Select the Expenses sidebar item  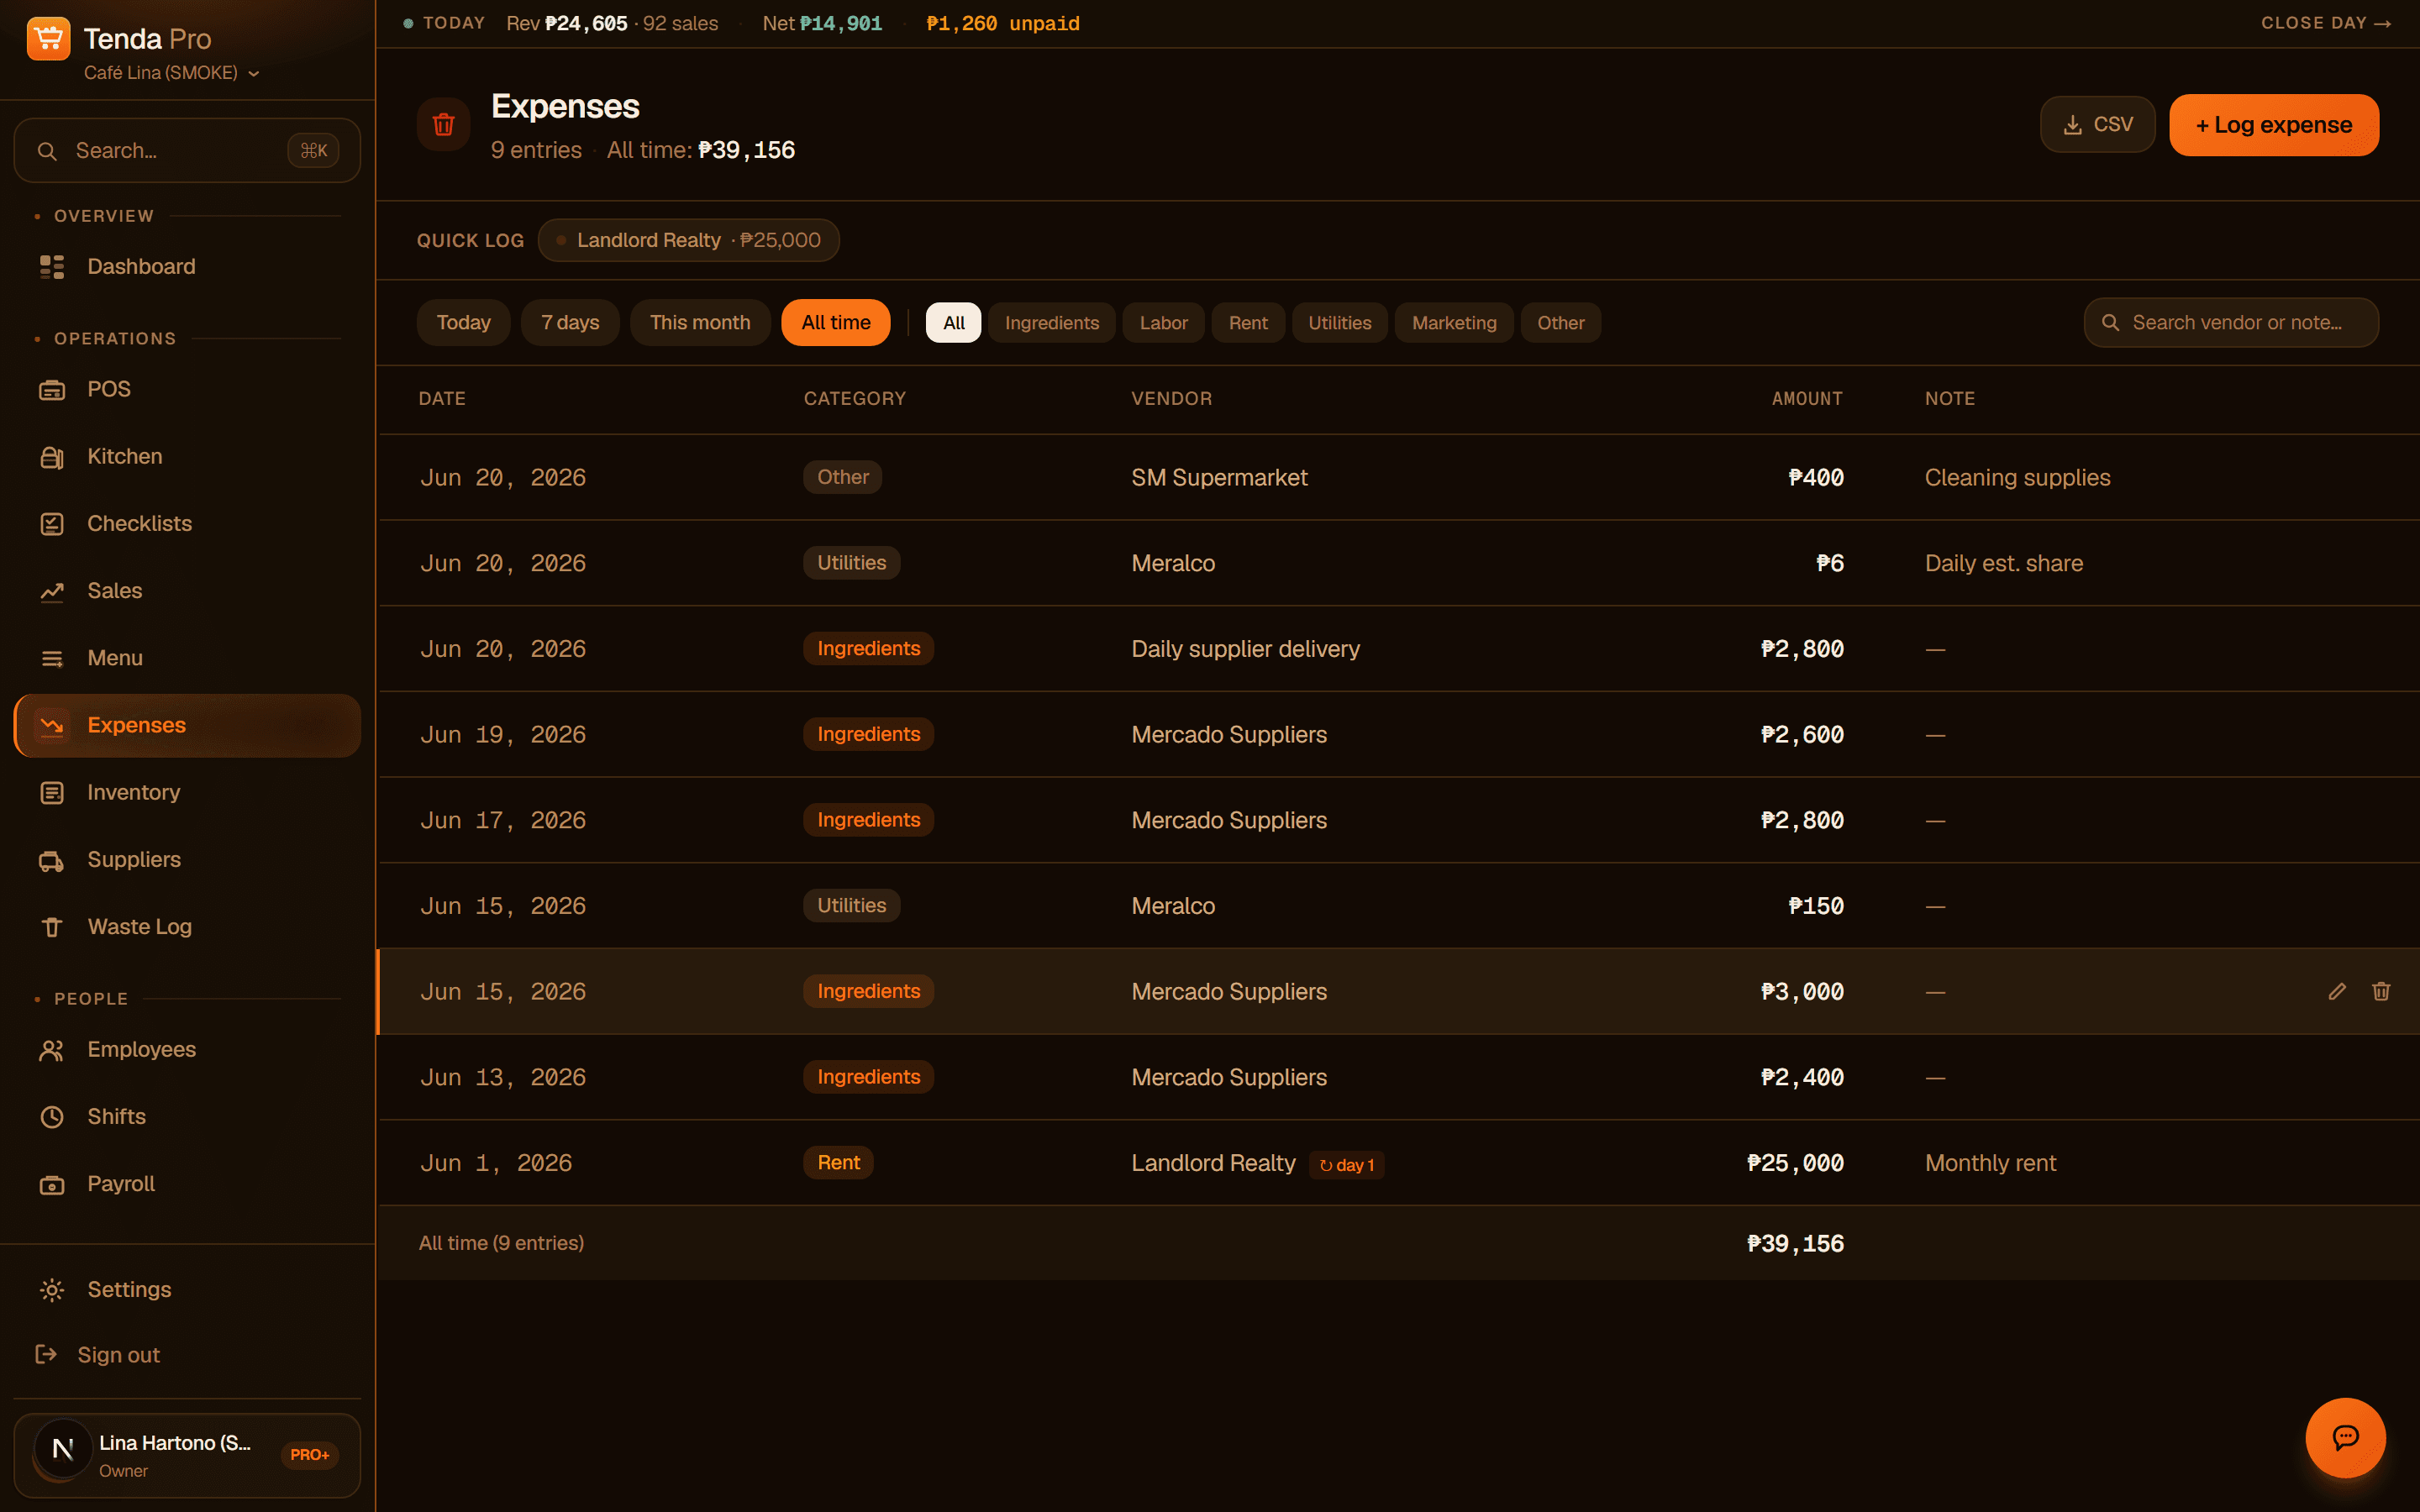187,725
